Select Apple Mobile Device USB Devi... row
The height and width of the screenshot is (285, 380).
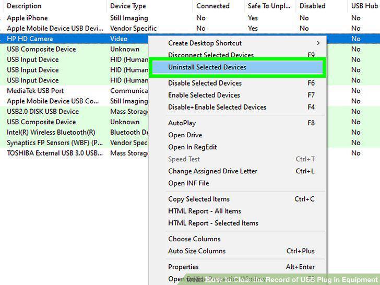190,28
